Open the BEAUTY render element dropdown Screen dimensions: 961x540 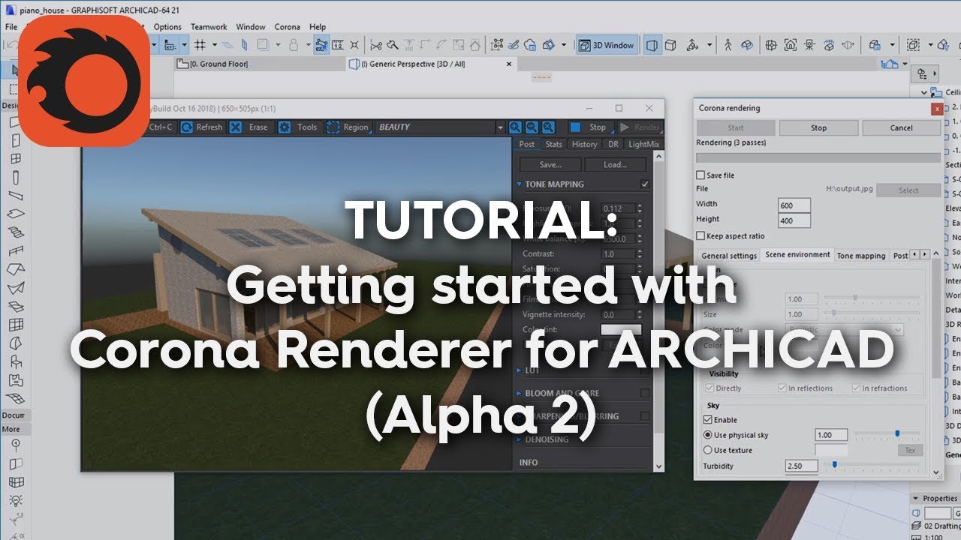tap(500, 127)
